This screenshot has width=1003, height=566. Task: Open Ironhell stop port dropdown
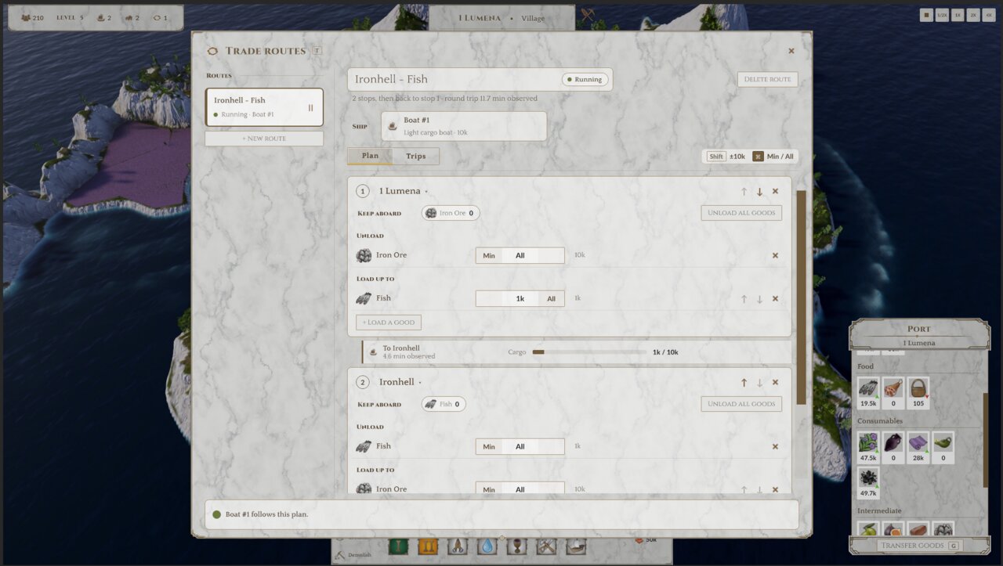pyautogui.click(x=400, y=382)
